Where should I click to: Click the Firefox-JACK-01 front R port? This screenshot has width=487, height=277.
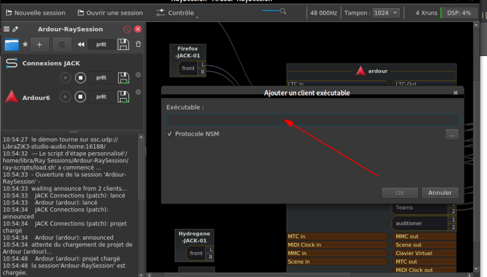click(x=203, y=72)
